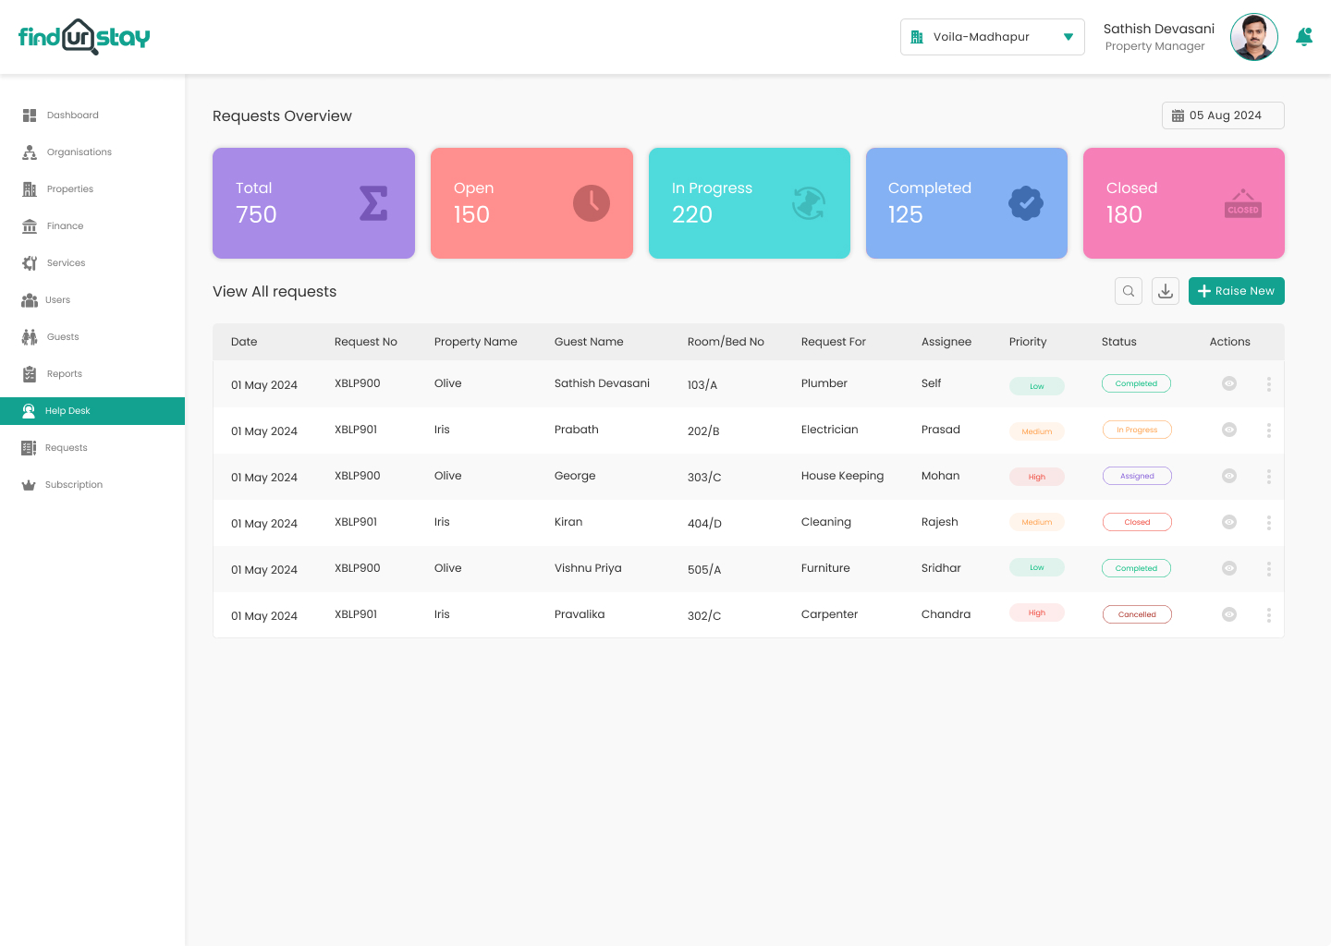
Task: View Sathish Devasani's request with eye icon
Action: coord(1229,383)
